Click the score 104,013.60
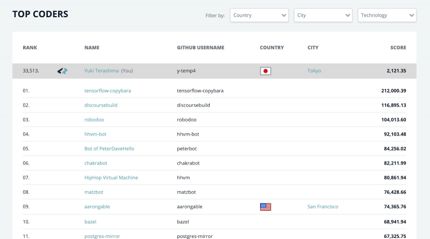 click(x=393, y=120)
